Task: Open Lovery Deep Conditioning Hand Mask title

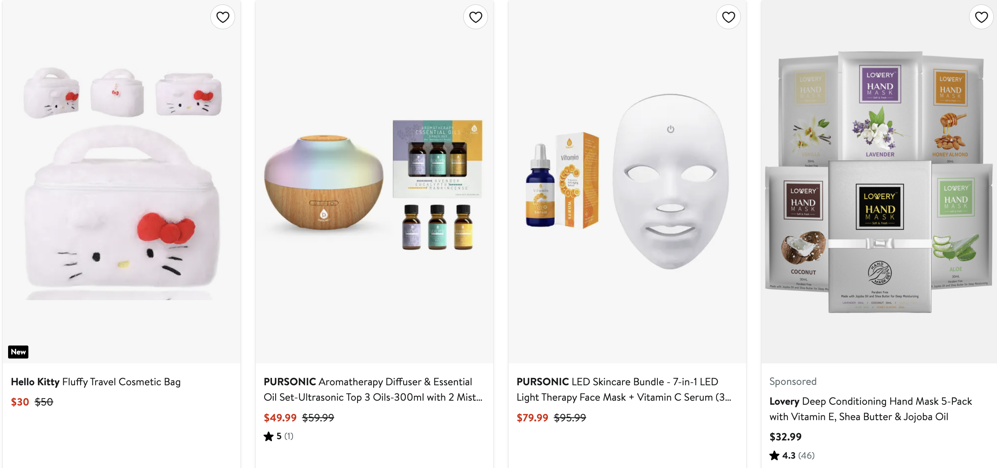Action: pos(871,409)
